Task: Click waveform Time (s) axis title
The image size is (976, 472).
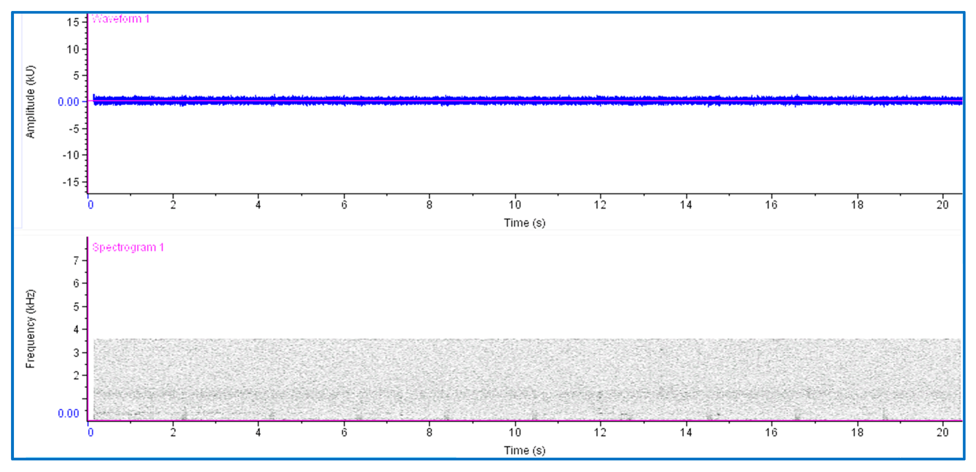Action: (524, 223)
